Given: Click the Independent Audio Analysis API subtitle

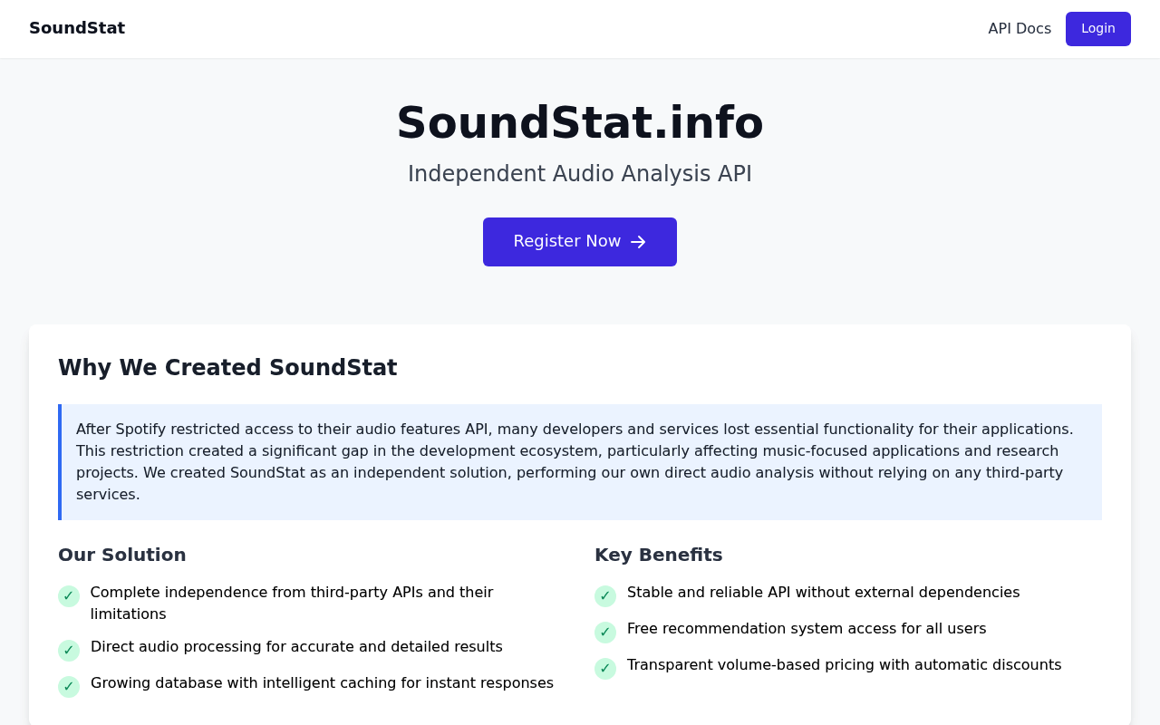Looking at the screenshot, I should pos(580,174).
